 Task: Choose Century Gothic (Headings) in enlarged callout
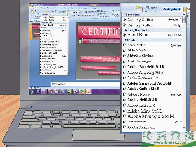(x=152, y=20)
